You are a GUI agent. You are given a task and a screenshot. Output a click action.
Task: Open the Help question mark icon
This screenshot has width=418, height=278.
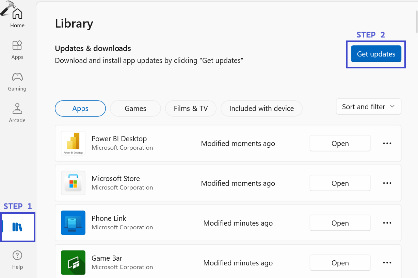click(17, 255)
